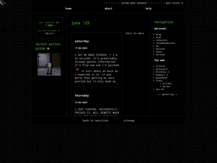The height and width of the screenshot is (163, 217).
Task: Open the privacy sub-link
Action: (167, 84)
